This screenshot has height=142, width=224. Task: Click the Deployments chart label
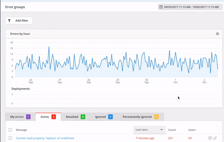[x=21, y=89]
